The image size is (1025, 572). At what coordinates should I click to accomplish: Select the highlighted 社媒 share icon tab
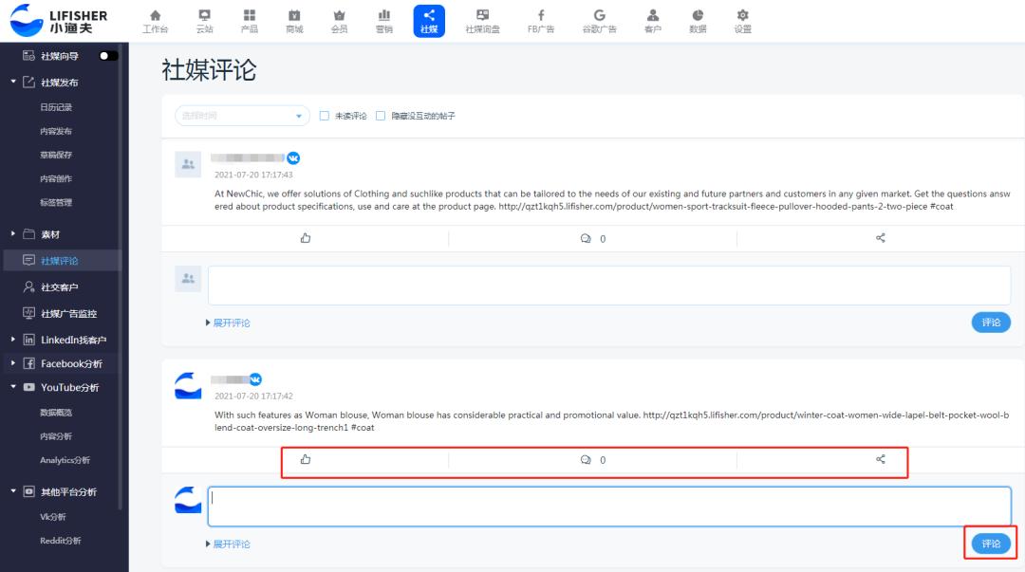pos(429,21)
